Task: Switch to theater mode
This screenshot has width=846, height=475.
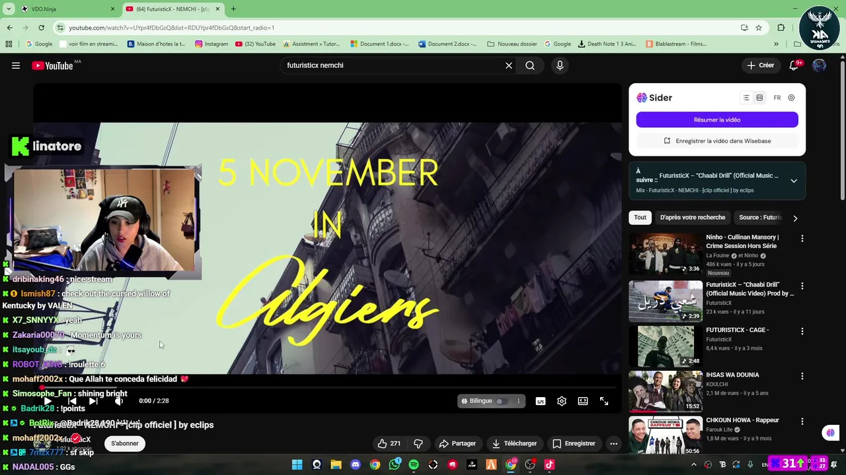Action: (583, 401)
